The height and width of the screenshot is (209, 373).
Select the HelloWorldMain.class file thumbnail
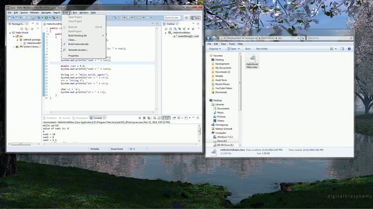point(252,62)
